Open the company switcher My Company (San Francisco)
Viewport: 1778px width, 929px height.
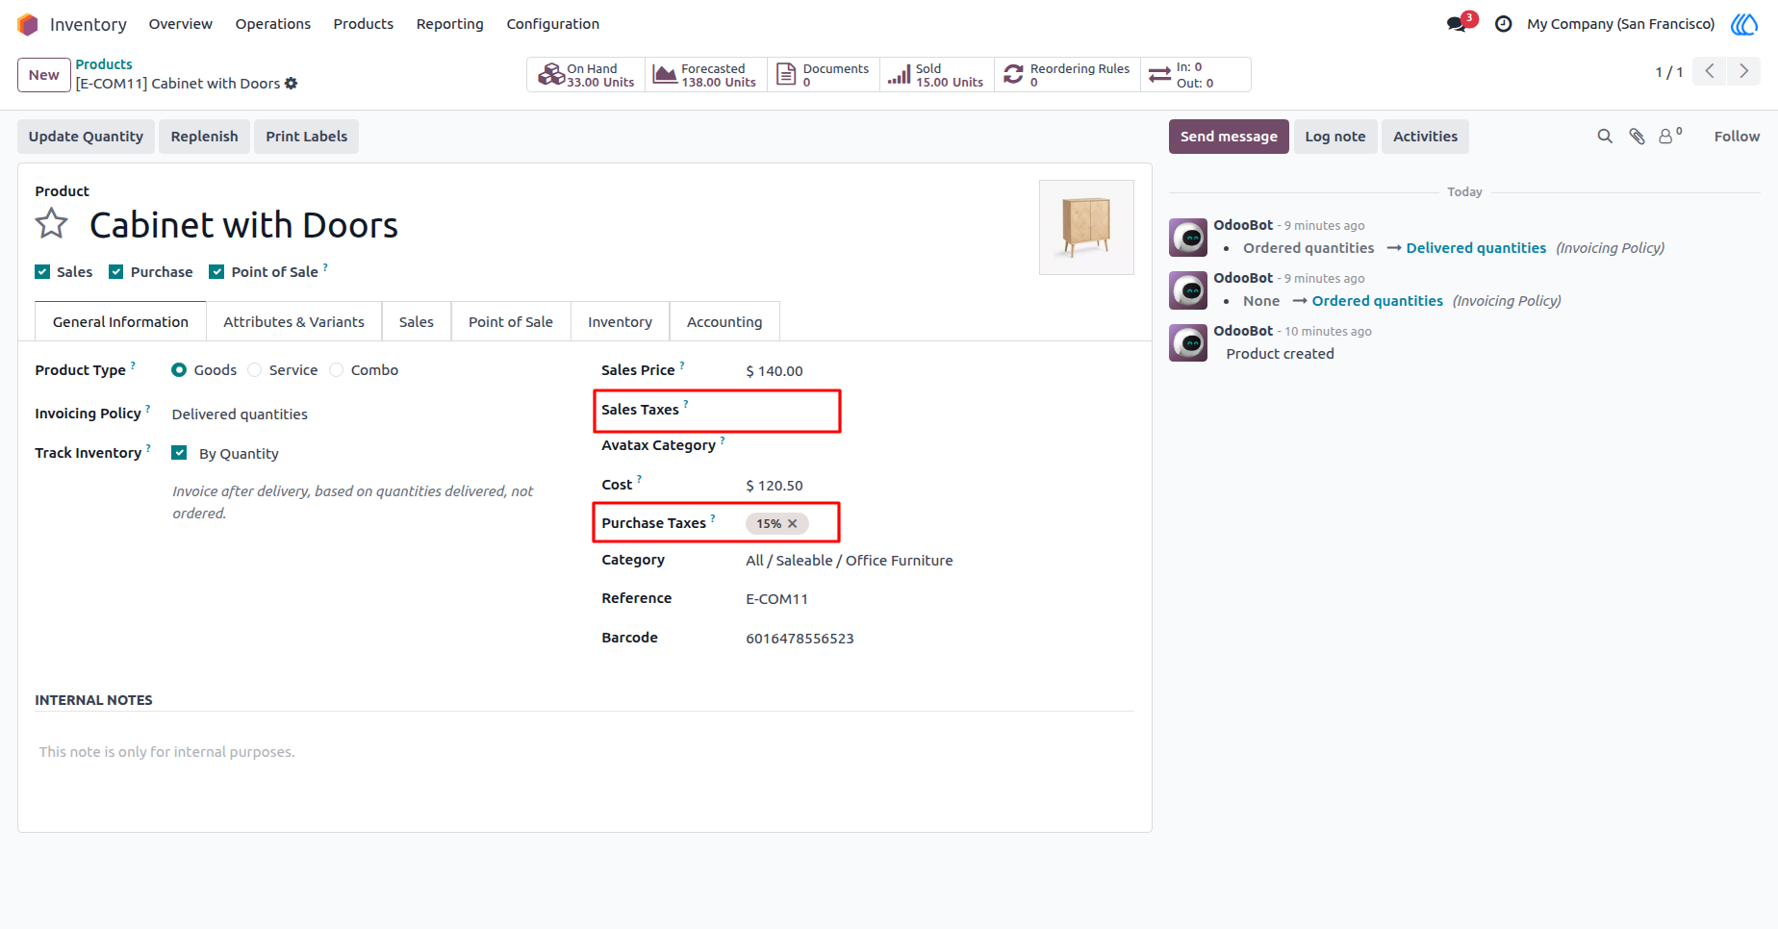point(1621,24)
